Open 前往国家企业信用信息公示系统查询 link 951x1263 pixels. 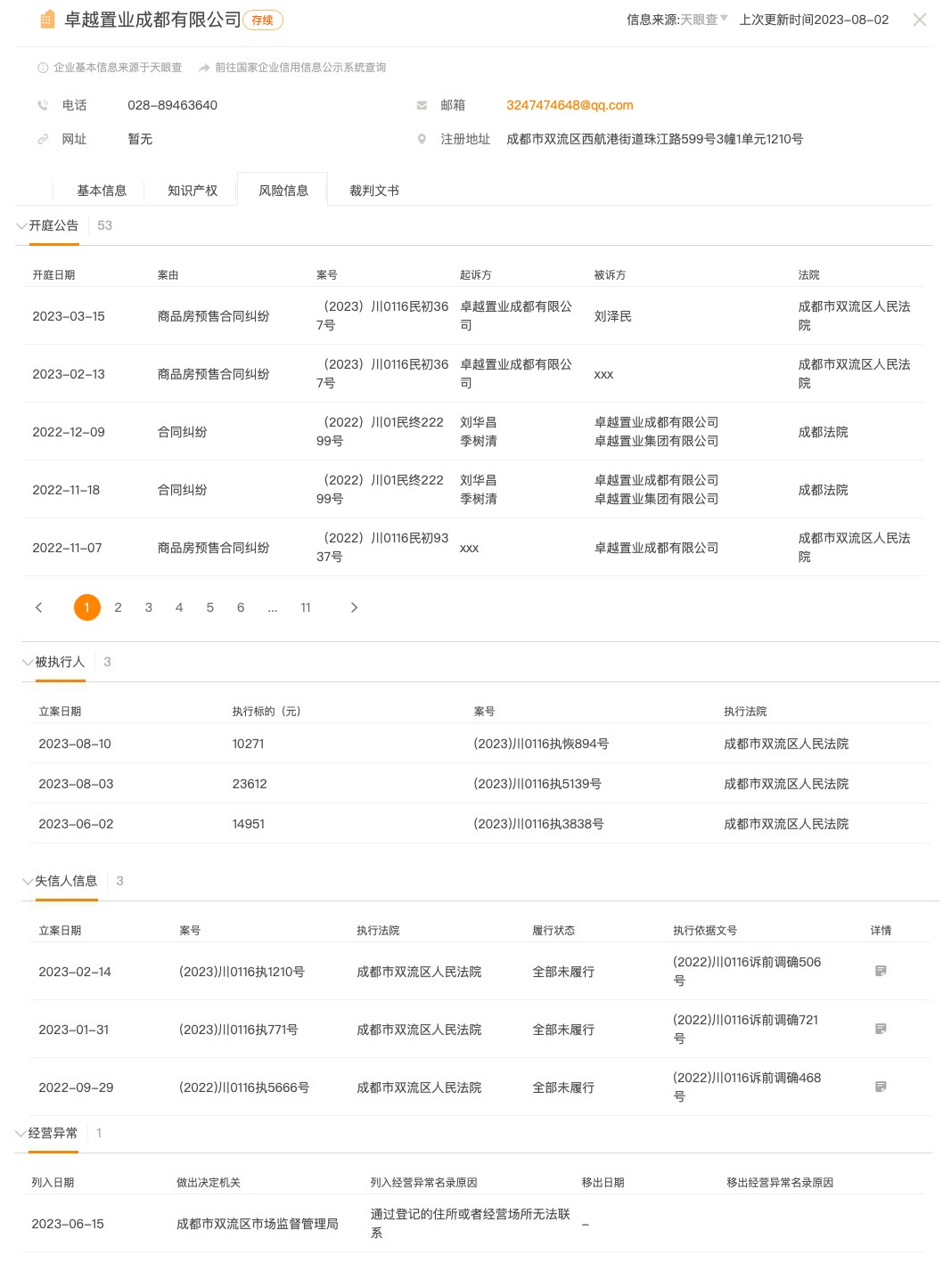pos(292,68)
